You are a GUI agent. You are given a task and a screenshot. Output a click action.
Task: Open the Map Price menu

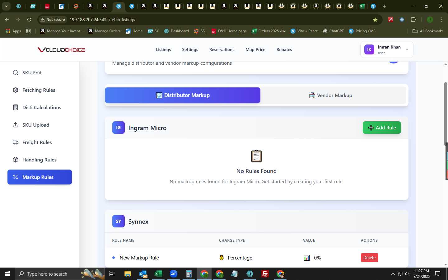click(x=255, y=49)
